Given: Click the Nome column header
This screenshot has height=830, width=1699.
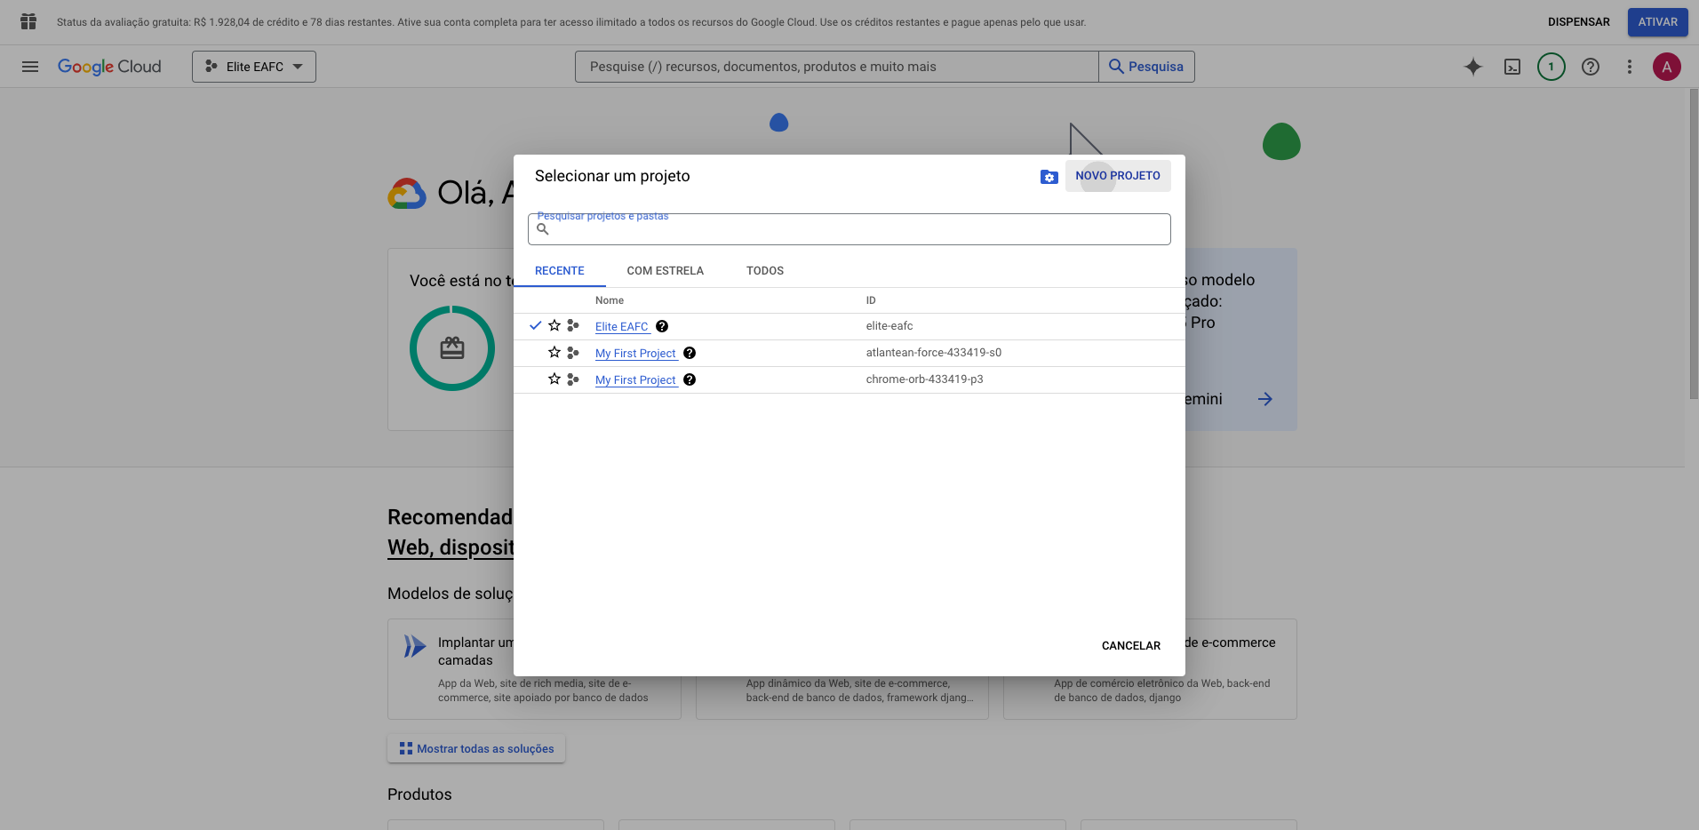Looking at the screenshot, I should coord(610,300).
